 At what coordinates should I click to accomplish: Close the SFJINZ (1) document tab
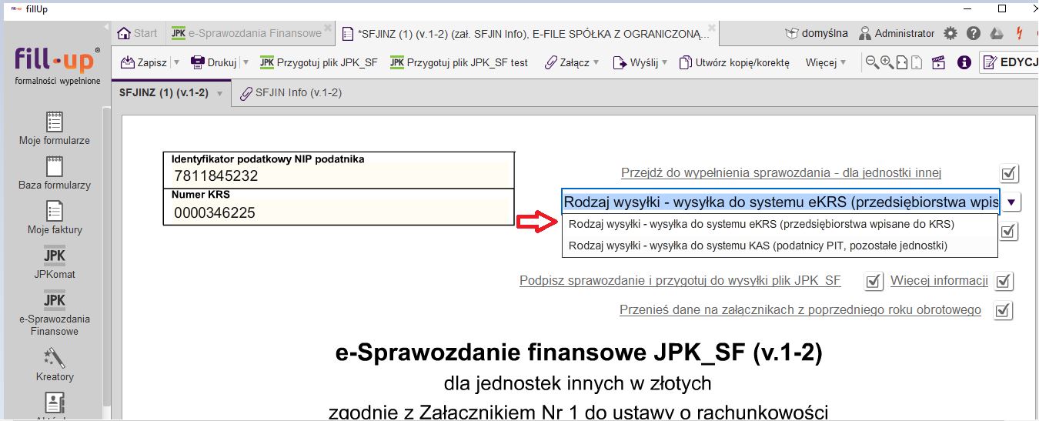712,27
